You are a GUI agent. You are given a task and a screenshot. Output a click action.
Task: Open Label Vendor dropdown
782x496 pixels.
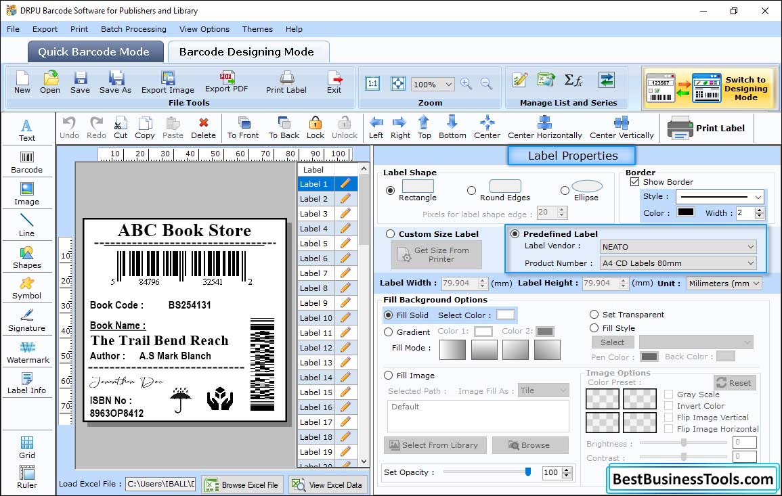coord(678,247)
